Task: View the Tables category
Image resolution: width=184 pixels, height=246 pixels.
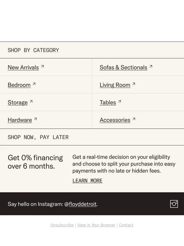Action: [108, 102]
